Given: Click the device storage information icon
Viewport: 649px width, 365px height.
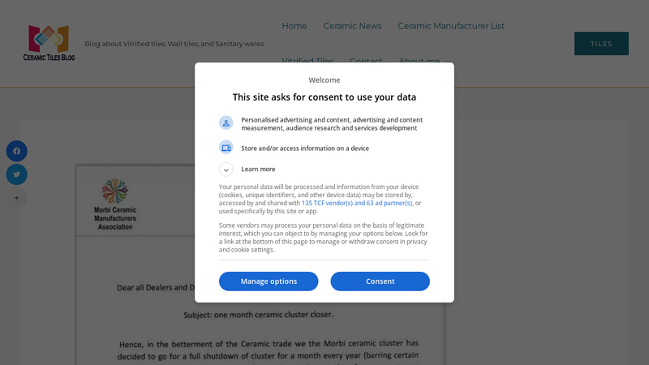Looking at the screenshot, I should tap(226, 148).
